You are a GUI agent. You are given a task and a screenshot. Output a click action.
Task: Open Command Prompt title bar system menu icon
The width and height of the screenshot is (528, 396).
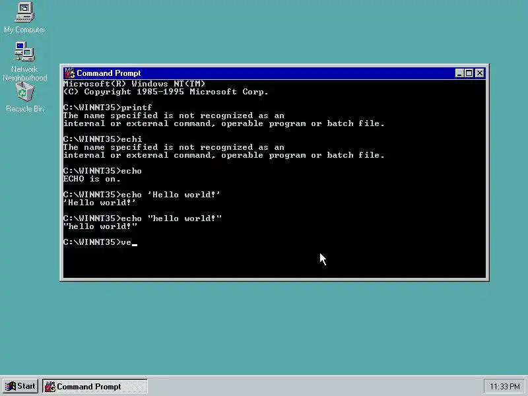(x=70, y=73)
